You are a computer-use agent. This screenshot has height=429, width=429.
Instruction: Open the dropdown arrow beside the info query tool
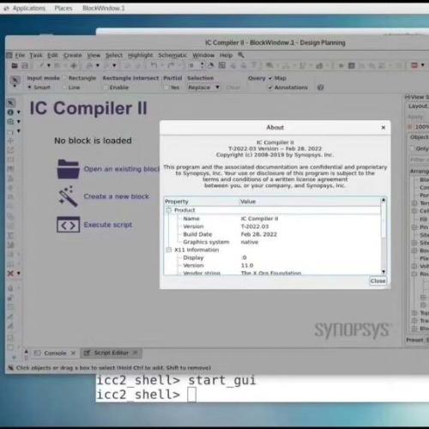(19, 112)
